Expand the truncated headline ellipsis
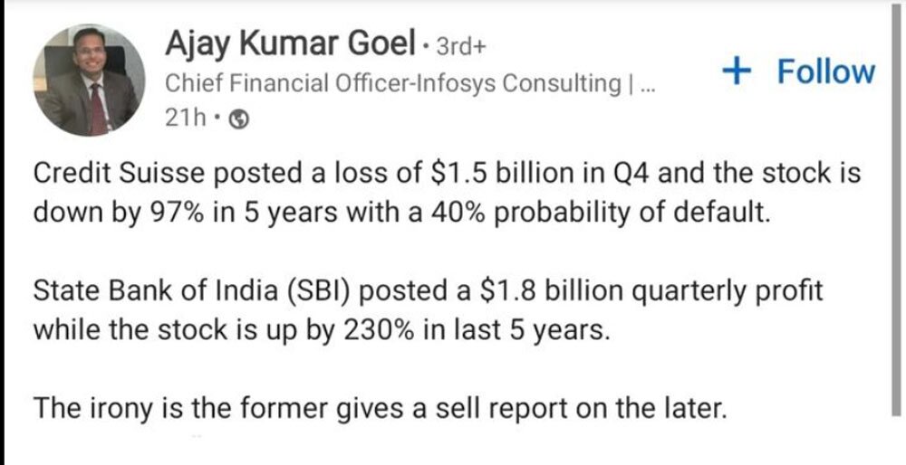 (x=644, y=85)
